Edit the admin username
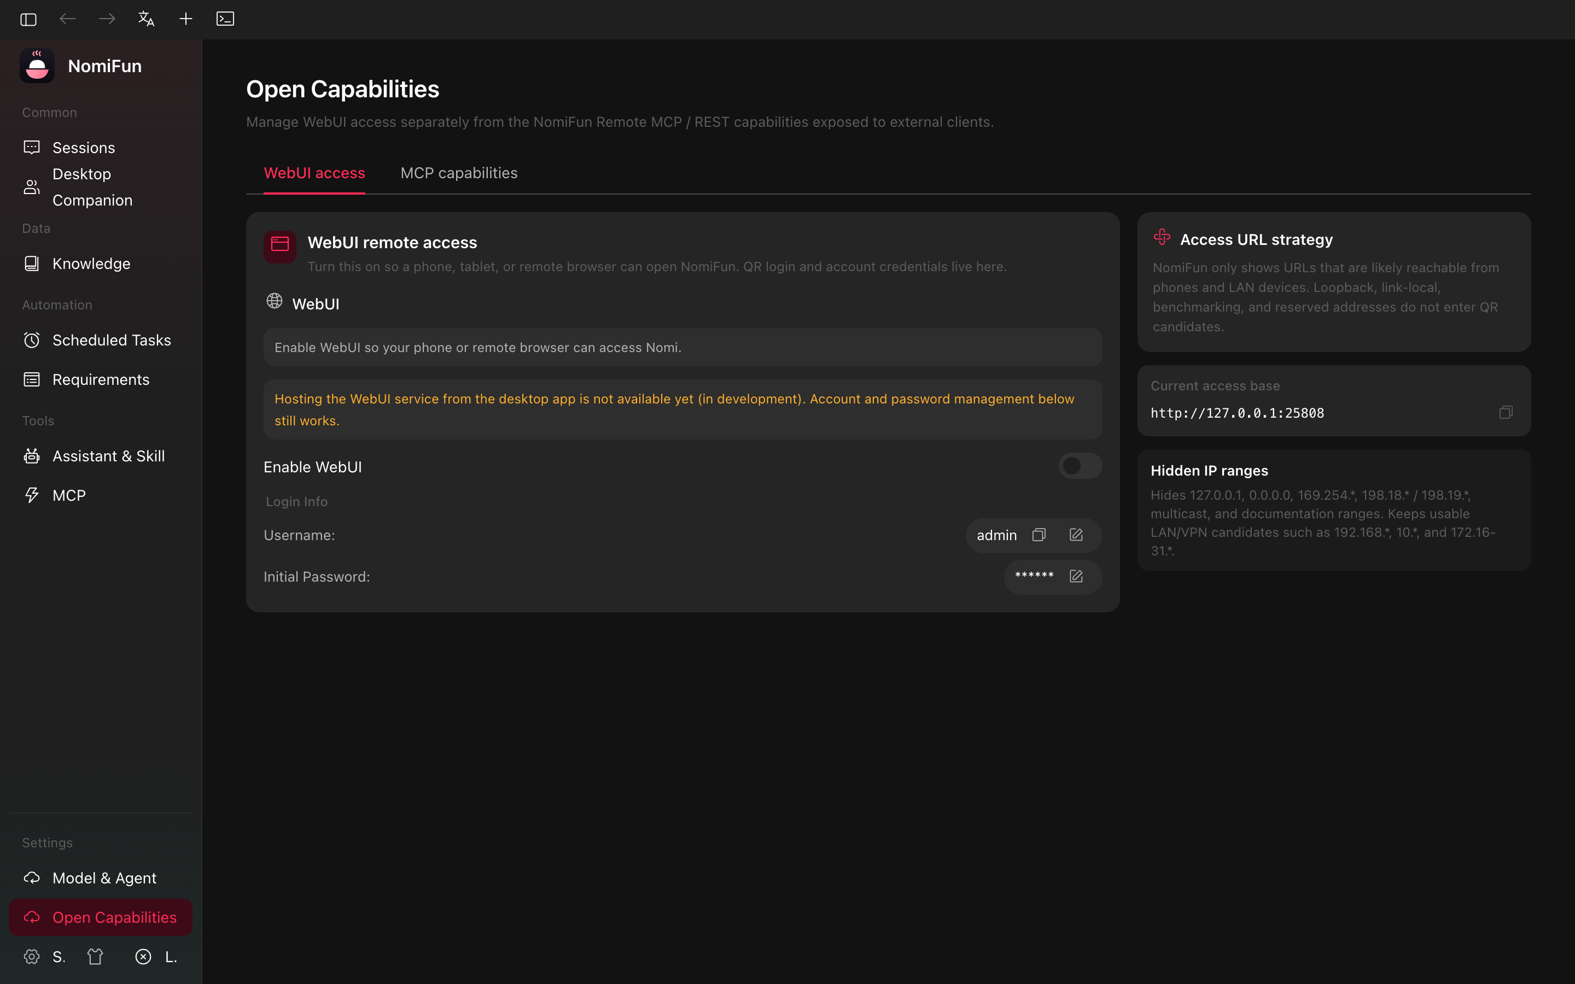Viewport: 1575px width, 984px height. (1076, 535)
